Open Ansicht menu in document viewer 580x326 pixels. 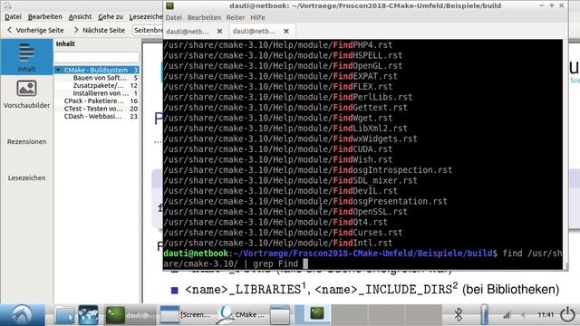pyautogui.click(x=80, y=17)
